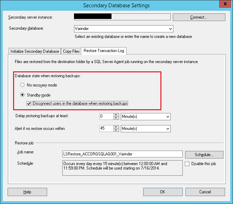Expand the alert time unit dropdown

tap(168, 129)
